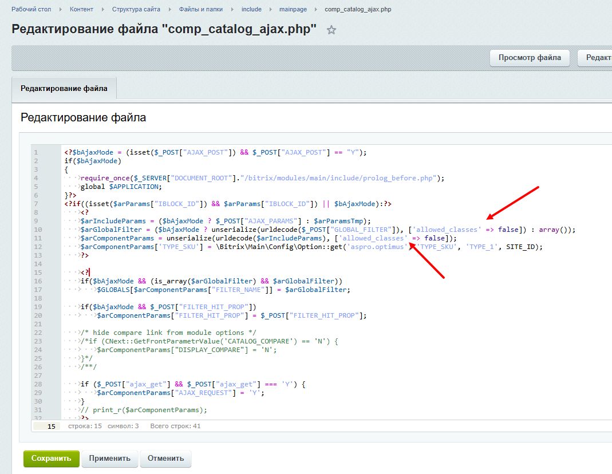
Task: Click the Применить button
Action: point(110,459)
